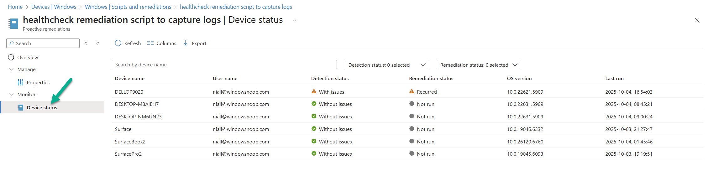Click the Refresh icon in toolbar

tap(118, 43)
